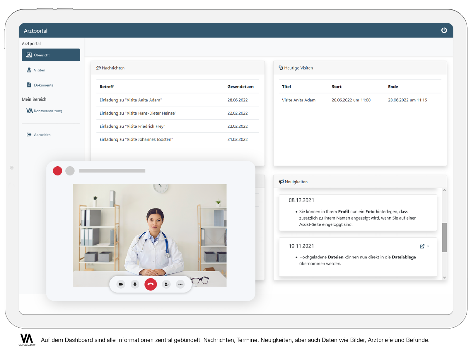The image size is (471, 352).
Task: Open message Einladung zu Visite Anita Adam
Action: (131, 100)
